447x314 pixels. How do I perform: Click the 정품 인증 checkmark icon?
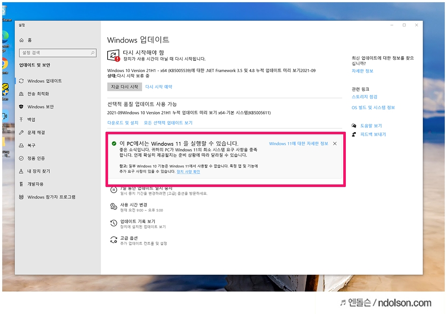pos(21,158)
